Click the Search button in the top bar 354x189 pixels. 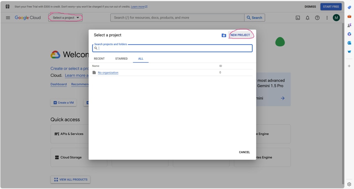(x=255, y=18)
